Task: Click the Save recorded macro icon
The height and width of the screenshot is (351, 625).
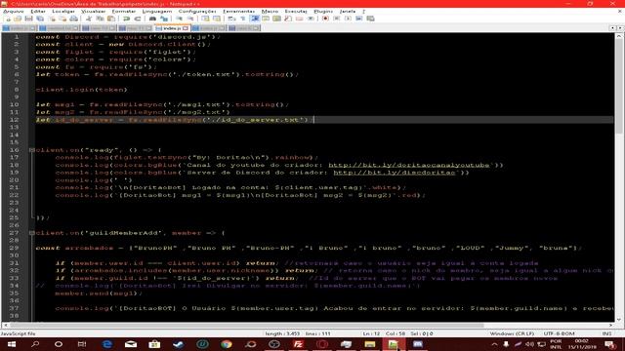Action: [x=370, y=19]
